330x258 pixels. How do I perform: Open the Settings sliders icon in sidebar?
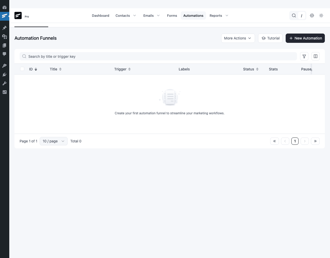tap(4, 92)
